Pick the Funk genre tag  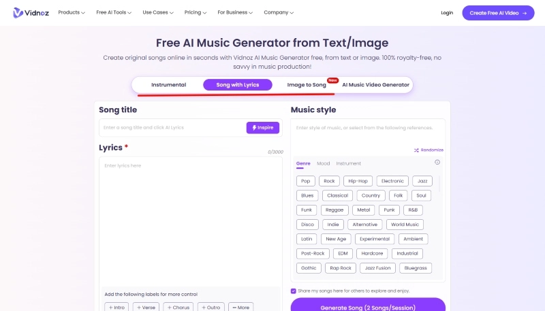[307, 210]
